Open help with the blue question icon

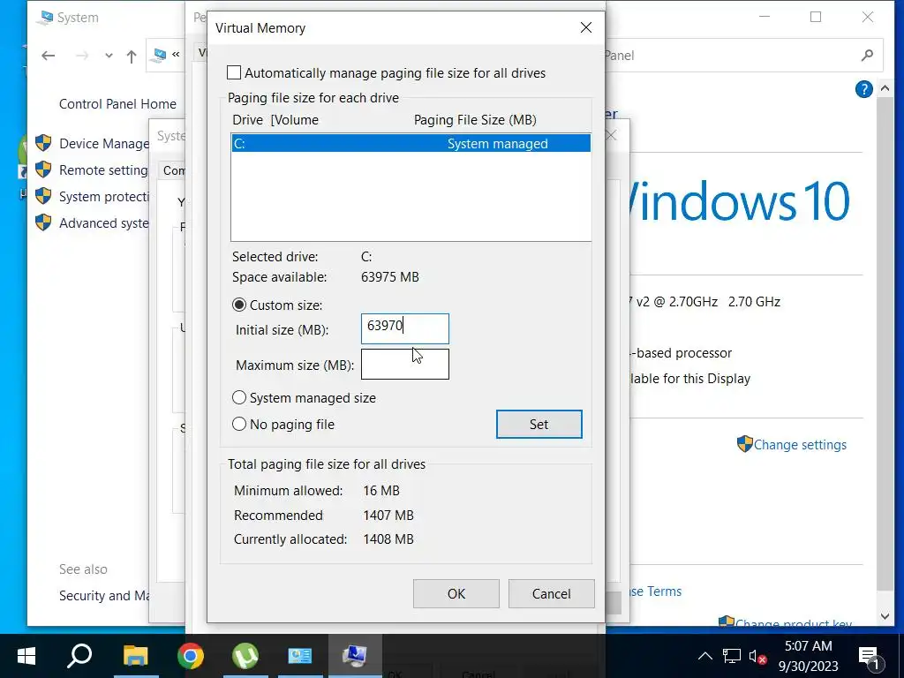[863, 89]
